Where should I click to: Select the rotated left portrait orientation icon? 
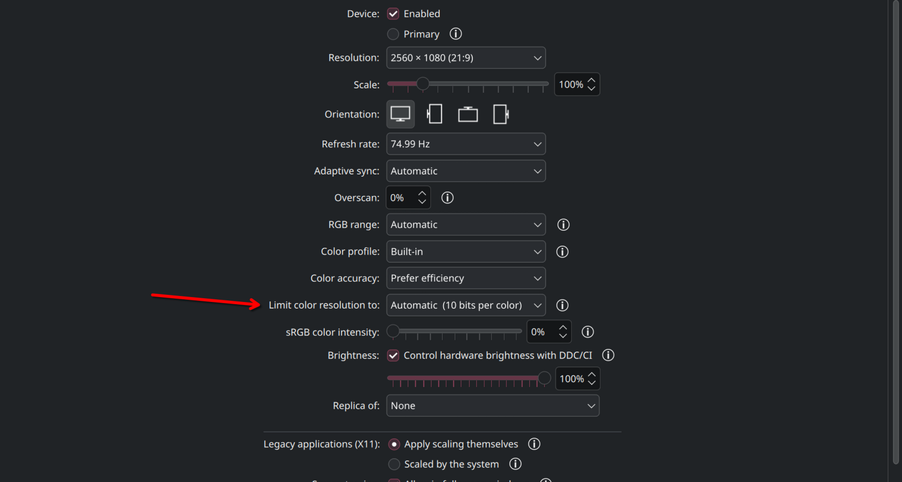point(435,114)
